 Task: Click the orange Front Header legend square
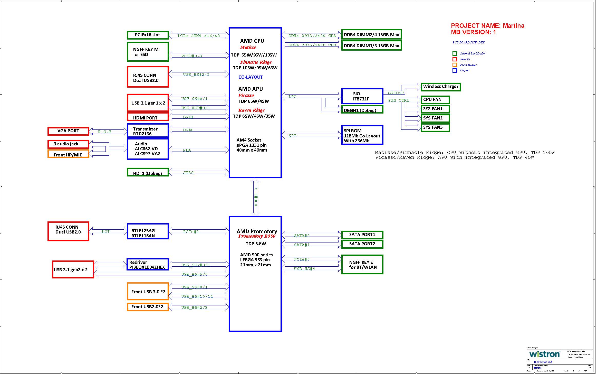pyautogui.click(x=455, y=65)
